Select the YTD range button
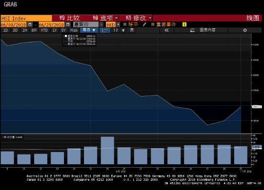 (x=44, y=30)
